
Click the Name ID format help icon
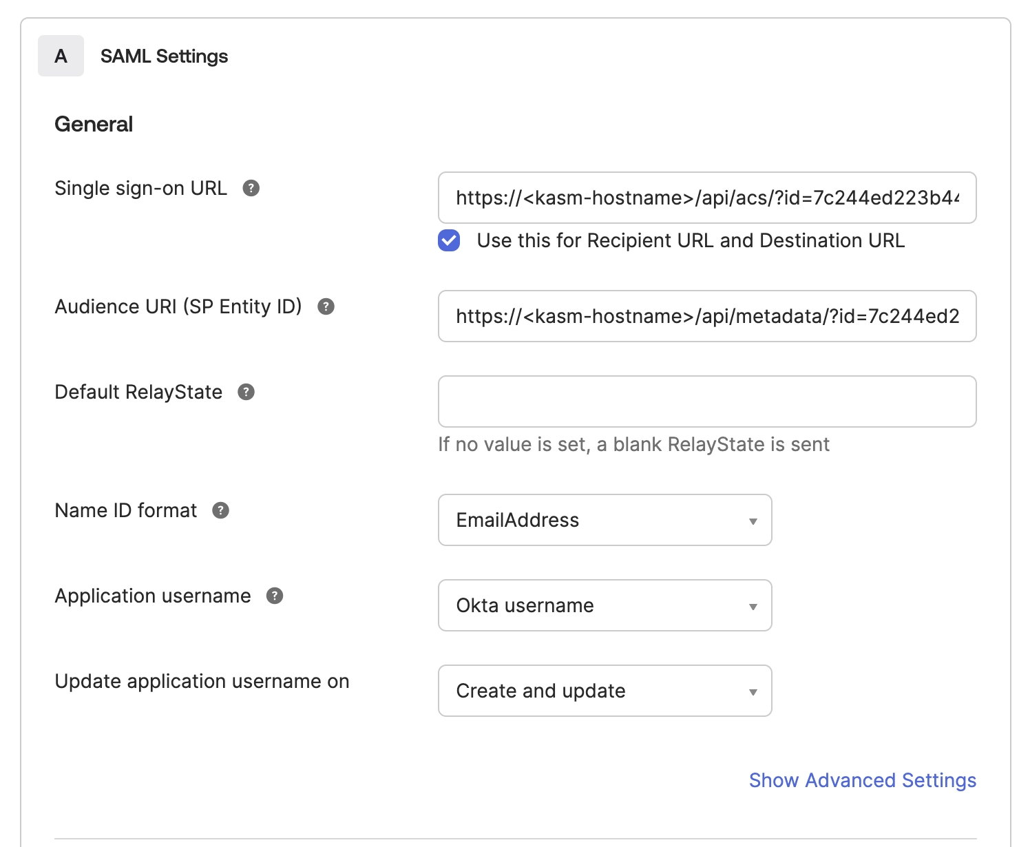pyautogui.click(x=220, y=511)
